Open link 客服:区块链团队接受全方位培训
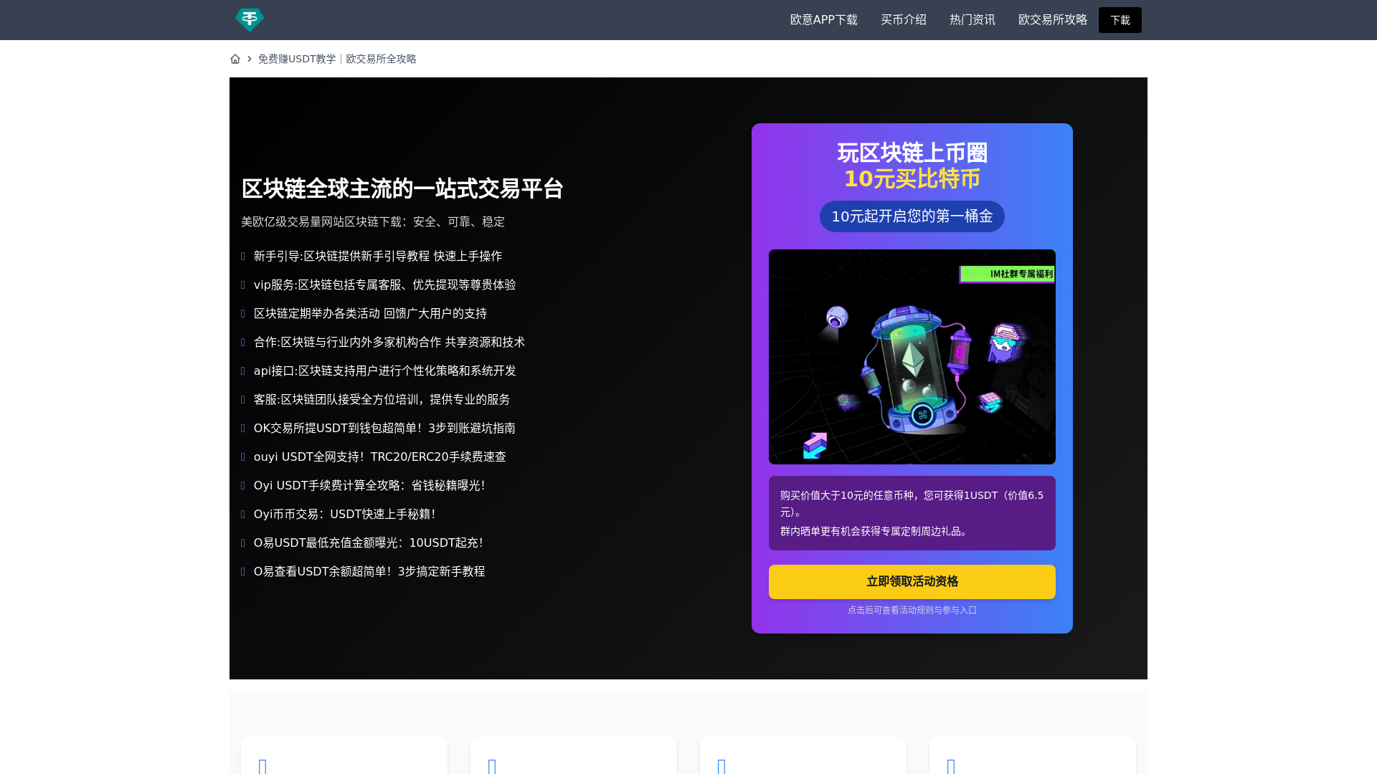Viewport: 1377px width, 774px height. pos(382,400)
